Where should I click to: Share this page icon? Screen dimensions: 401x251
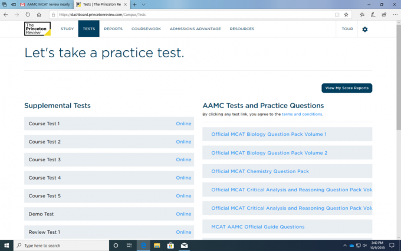pos(384,15)
